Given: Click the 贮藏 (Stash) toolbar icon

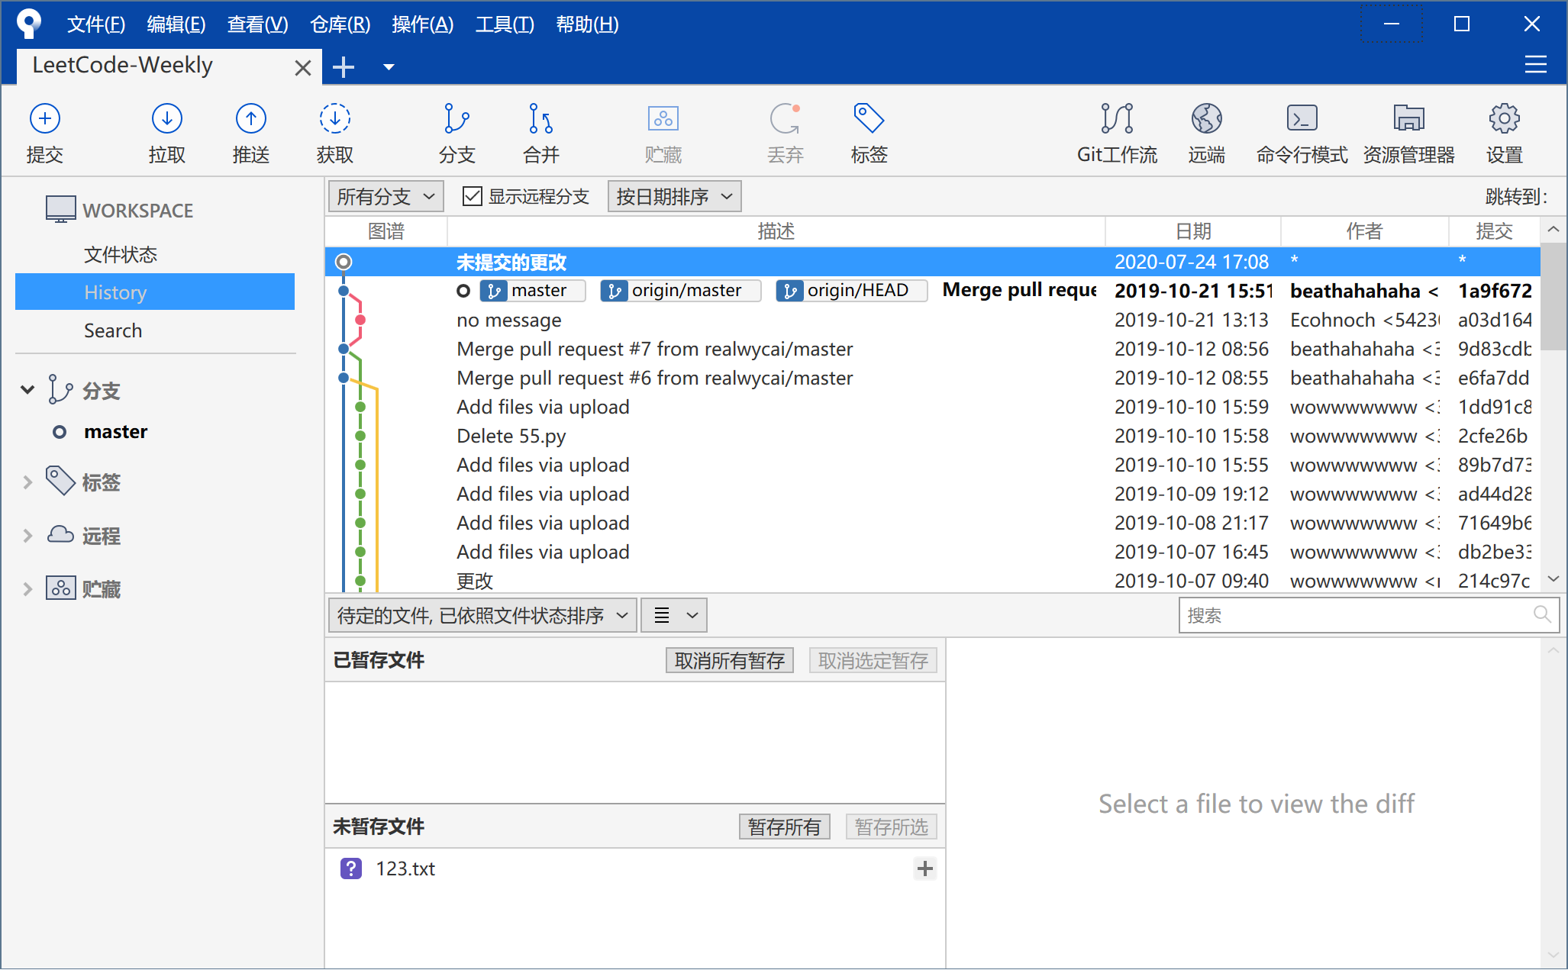Looking at the screenshot, I should (663, 134).
